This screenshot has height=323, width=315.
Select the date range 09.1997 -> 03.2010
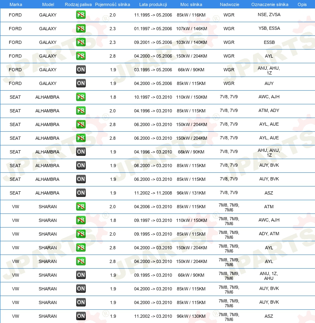point(153,220)
